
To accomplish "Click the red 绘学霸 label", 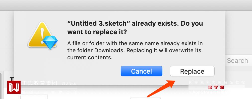I will click(216, 87).
